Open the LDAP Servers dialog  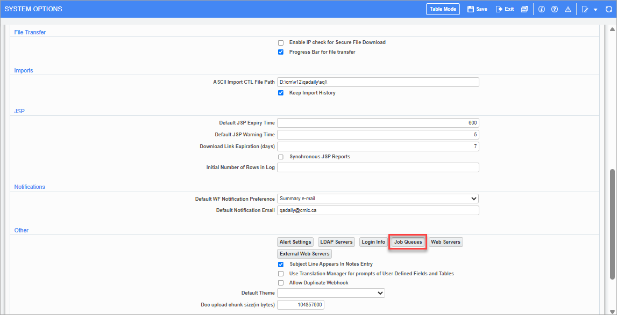336,241
